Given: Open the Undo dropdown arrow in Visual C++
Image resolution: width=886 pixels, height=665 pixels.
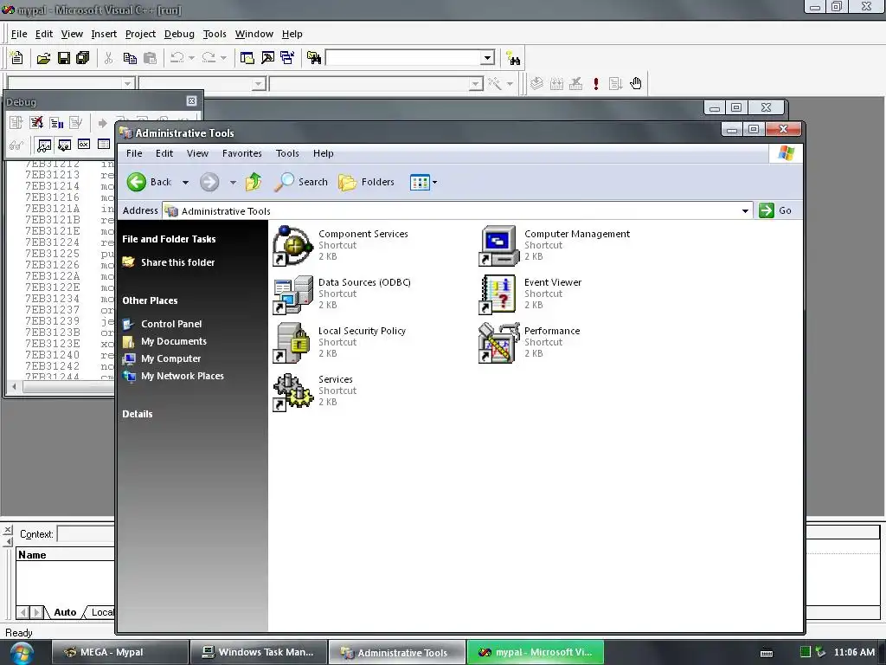Looking at the screenshot, I should point(192,58).
